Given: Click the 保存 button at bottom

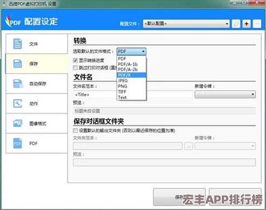Looking at the screenshot, I should point(179,197).
